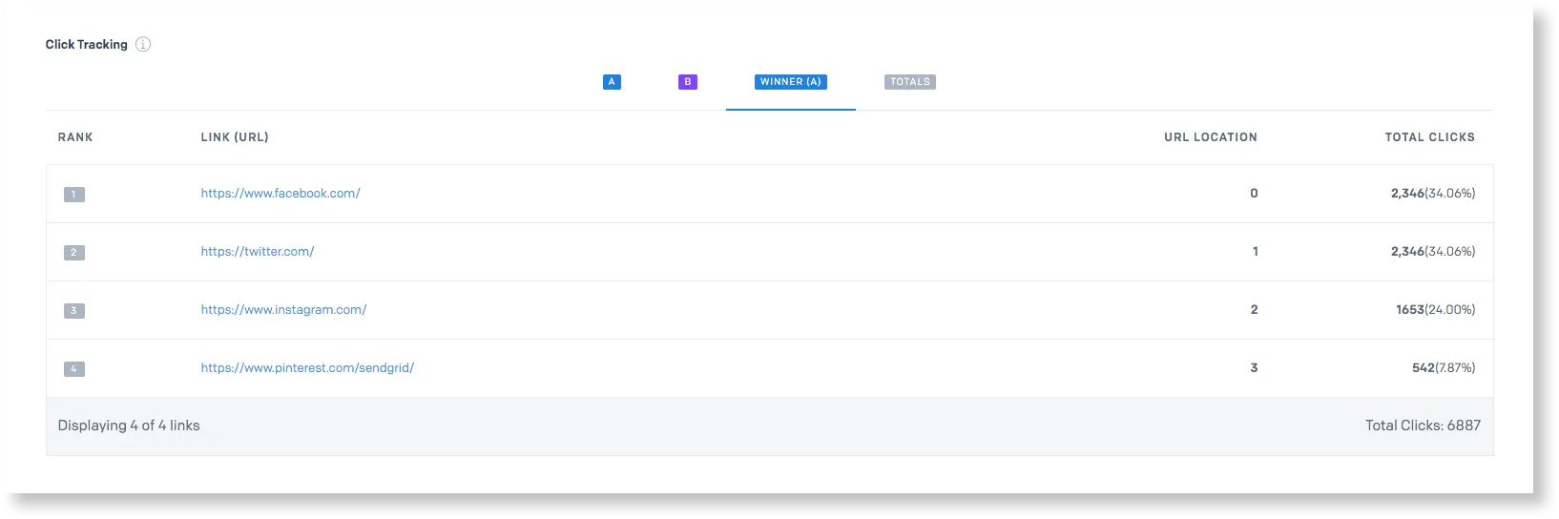This screenshot has height=519, width=1559.
Task: Click the Twitter row's 2,346(34.06%) value
Action: tap(1433, 252)
